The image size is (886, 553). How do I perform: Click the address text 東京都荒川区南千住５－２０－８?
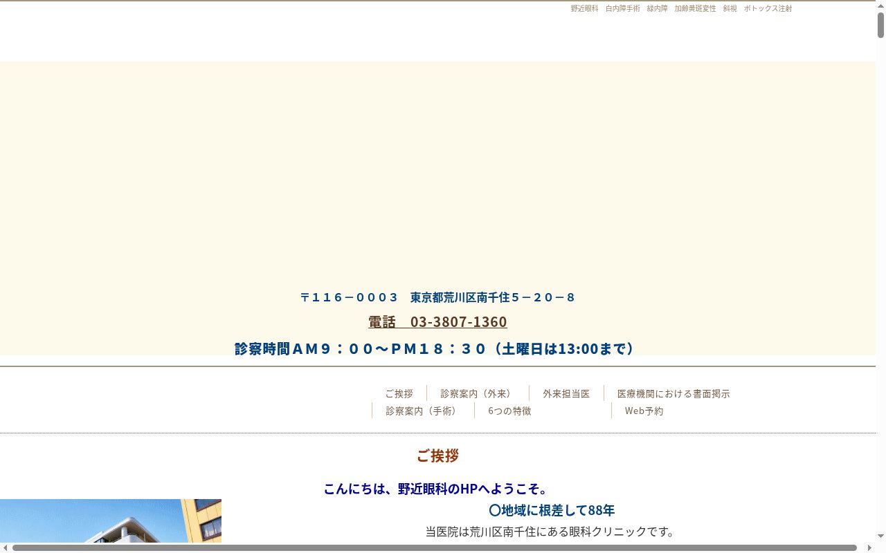click(493, 297)
